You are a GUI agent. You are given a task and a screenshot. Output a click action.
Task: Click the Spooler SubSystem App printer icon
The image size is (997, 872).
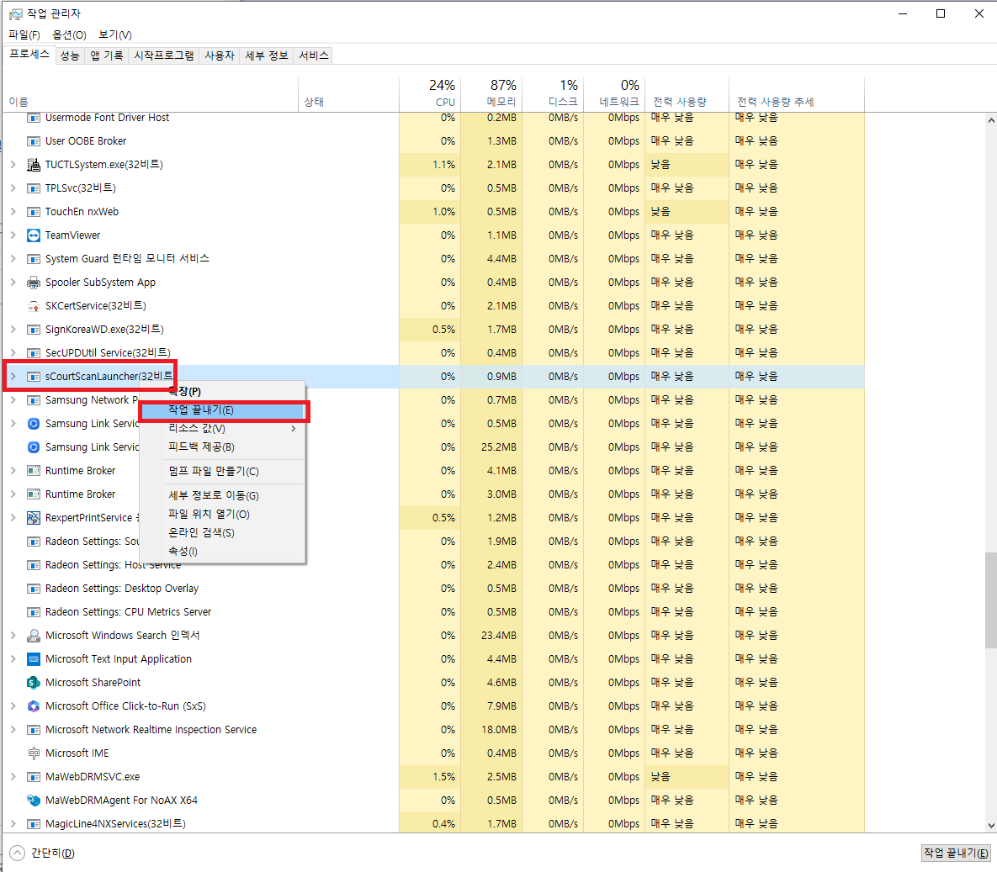click(x=34, y=283)
